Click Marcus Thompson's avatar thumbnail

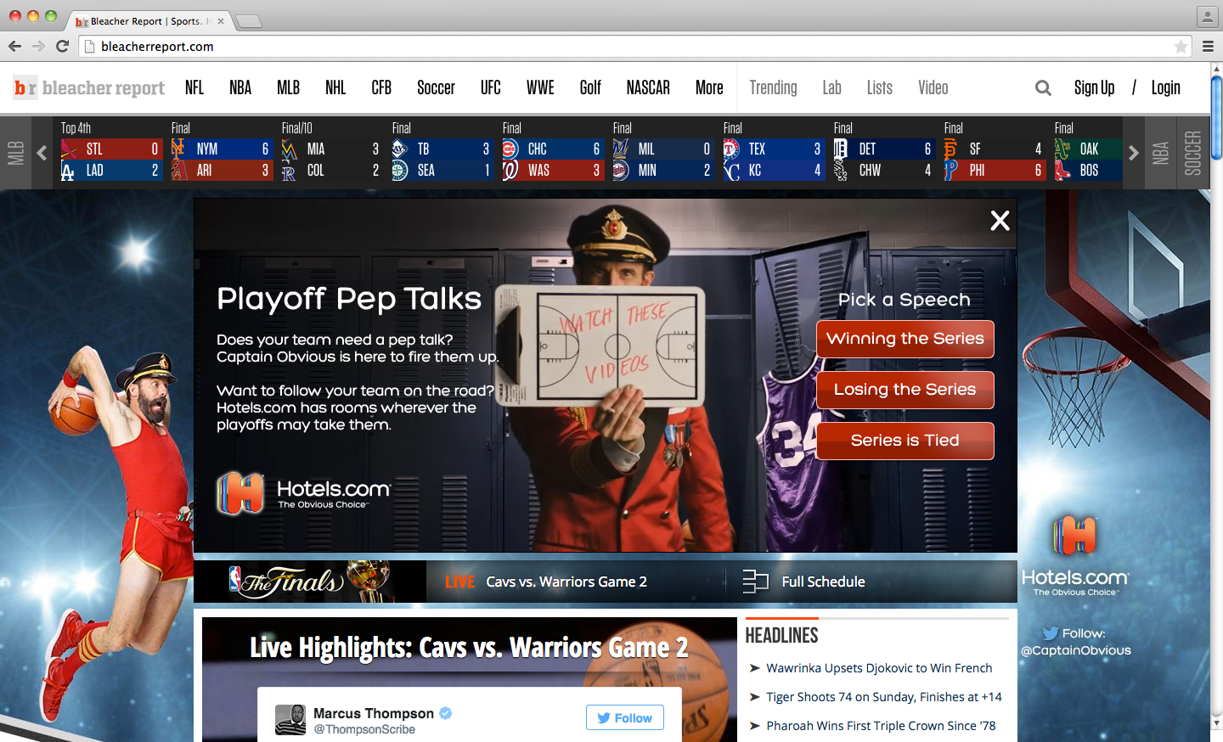click(290, 720)
